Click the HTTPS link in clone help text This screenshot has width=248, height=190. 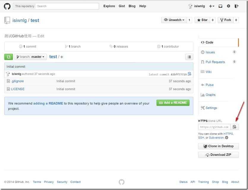pyautogui.click(x=228, y=134)
